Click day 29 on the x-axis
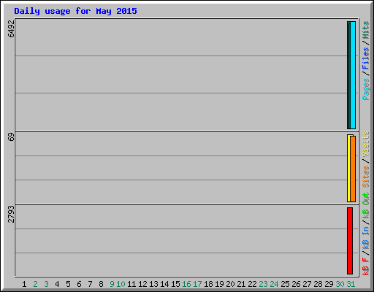The height and width of the screenshot is (292, 374). 329,284
